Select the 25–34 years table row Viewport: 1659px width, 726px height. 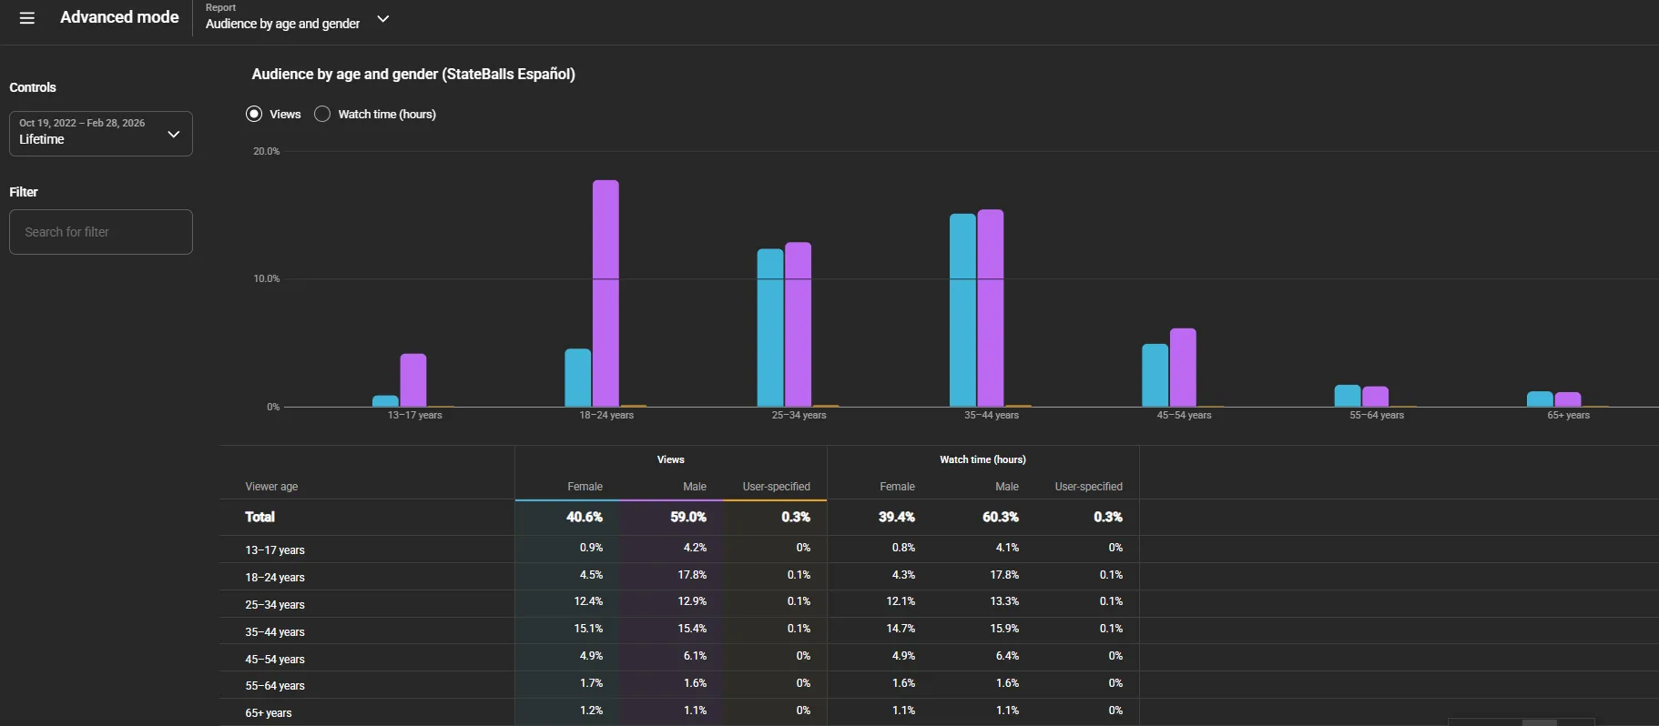tap(679, 604)
